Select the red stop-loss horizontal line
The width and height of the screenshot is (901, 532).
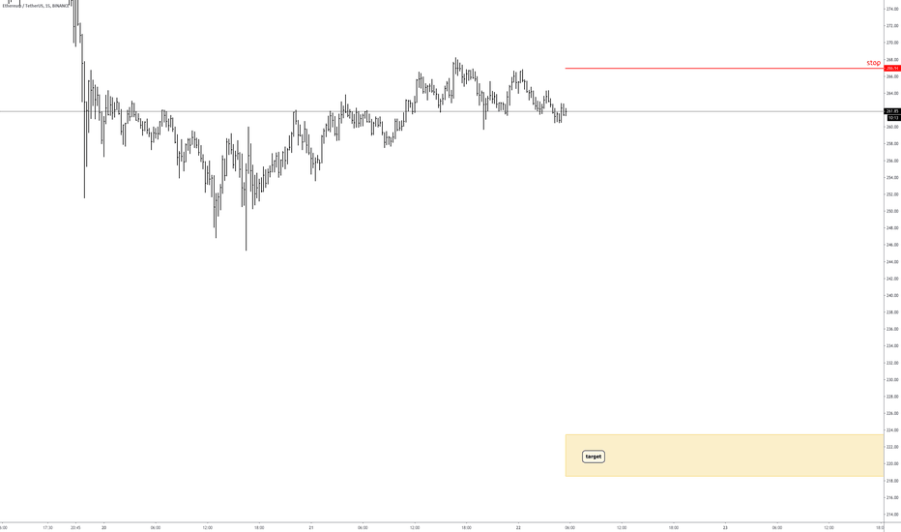pyautogui.click(x=725, y=69)
